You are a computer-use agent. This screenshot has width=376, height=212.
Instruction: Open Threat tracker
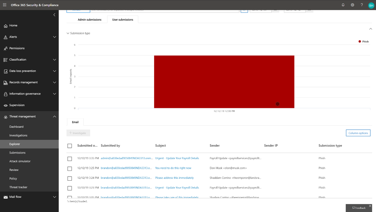18,187
